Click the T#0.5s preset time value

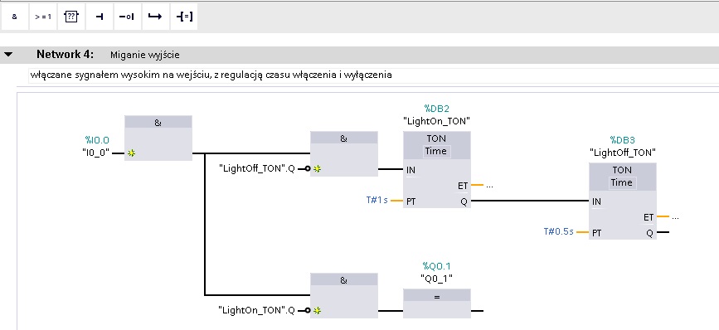click(558, 232)
